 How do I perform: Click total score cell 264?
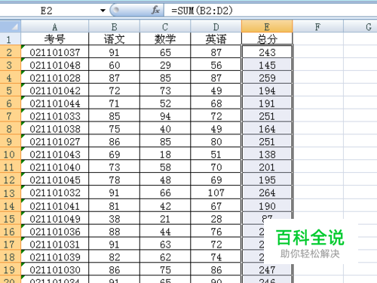tap(267, 192)
